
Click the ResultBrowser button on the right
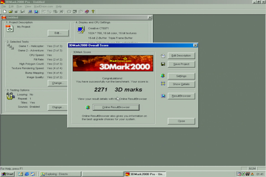coord(181,96)
